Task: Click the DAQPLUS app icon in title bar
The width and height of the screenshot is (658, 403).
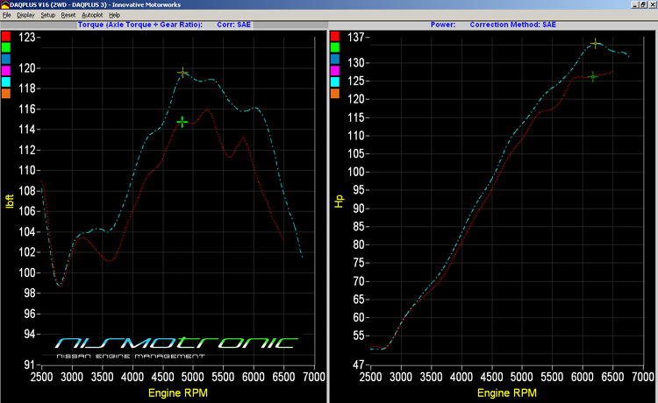Action: (4, 4)
